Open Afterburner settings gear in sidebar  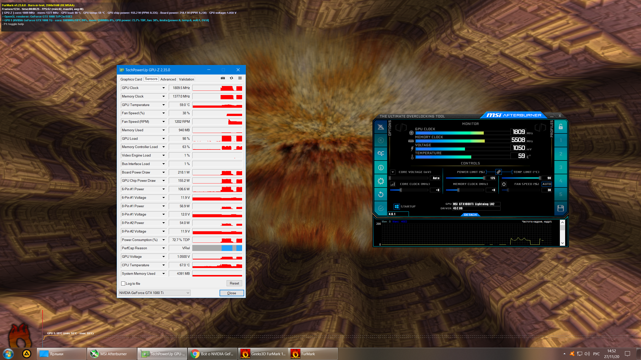coord(381,181)
